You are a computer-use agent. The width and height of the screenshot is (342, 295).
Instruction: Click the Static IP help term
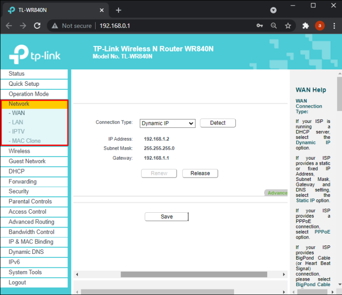(x=305, y=200)
